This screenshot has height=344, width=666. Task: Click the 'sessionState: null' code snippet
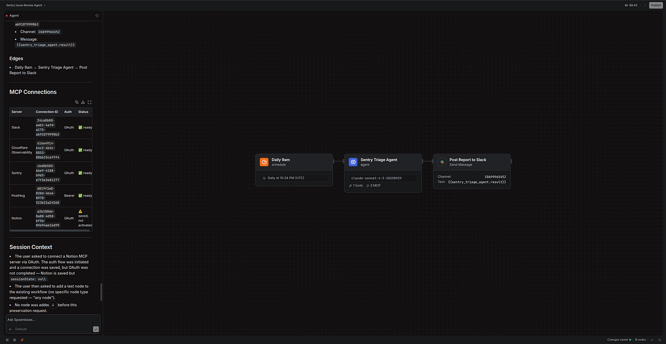[29, 279]
